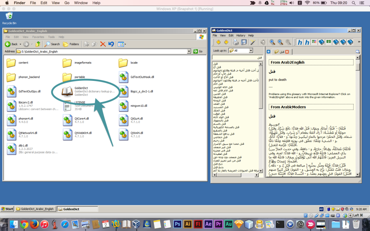This screenshot has width=370, height=231.
Task: Click Back in the Explorer toolbar
Action: click(11, 44)
